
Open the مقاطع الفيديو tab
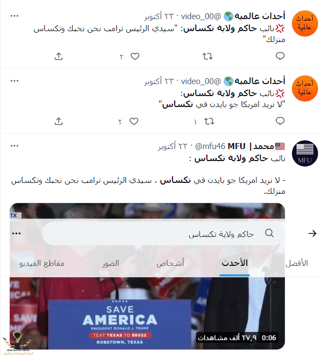pos(41,263)
